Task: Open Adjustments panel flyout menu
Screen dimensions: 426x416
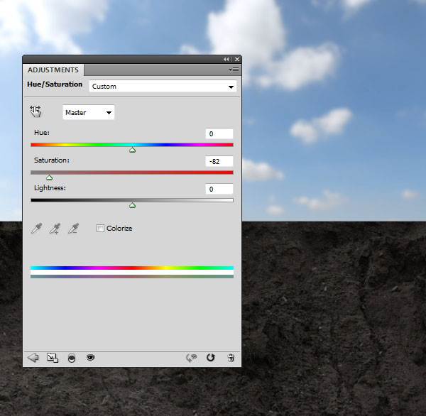Action: 234,70
